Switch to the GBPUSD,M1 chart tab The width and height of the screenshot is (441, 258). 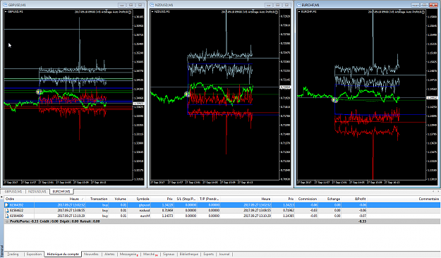pos(13,192)
